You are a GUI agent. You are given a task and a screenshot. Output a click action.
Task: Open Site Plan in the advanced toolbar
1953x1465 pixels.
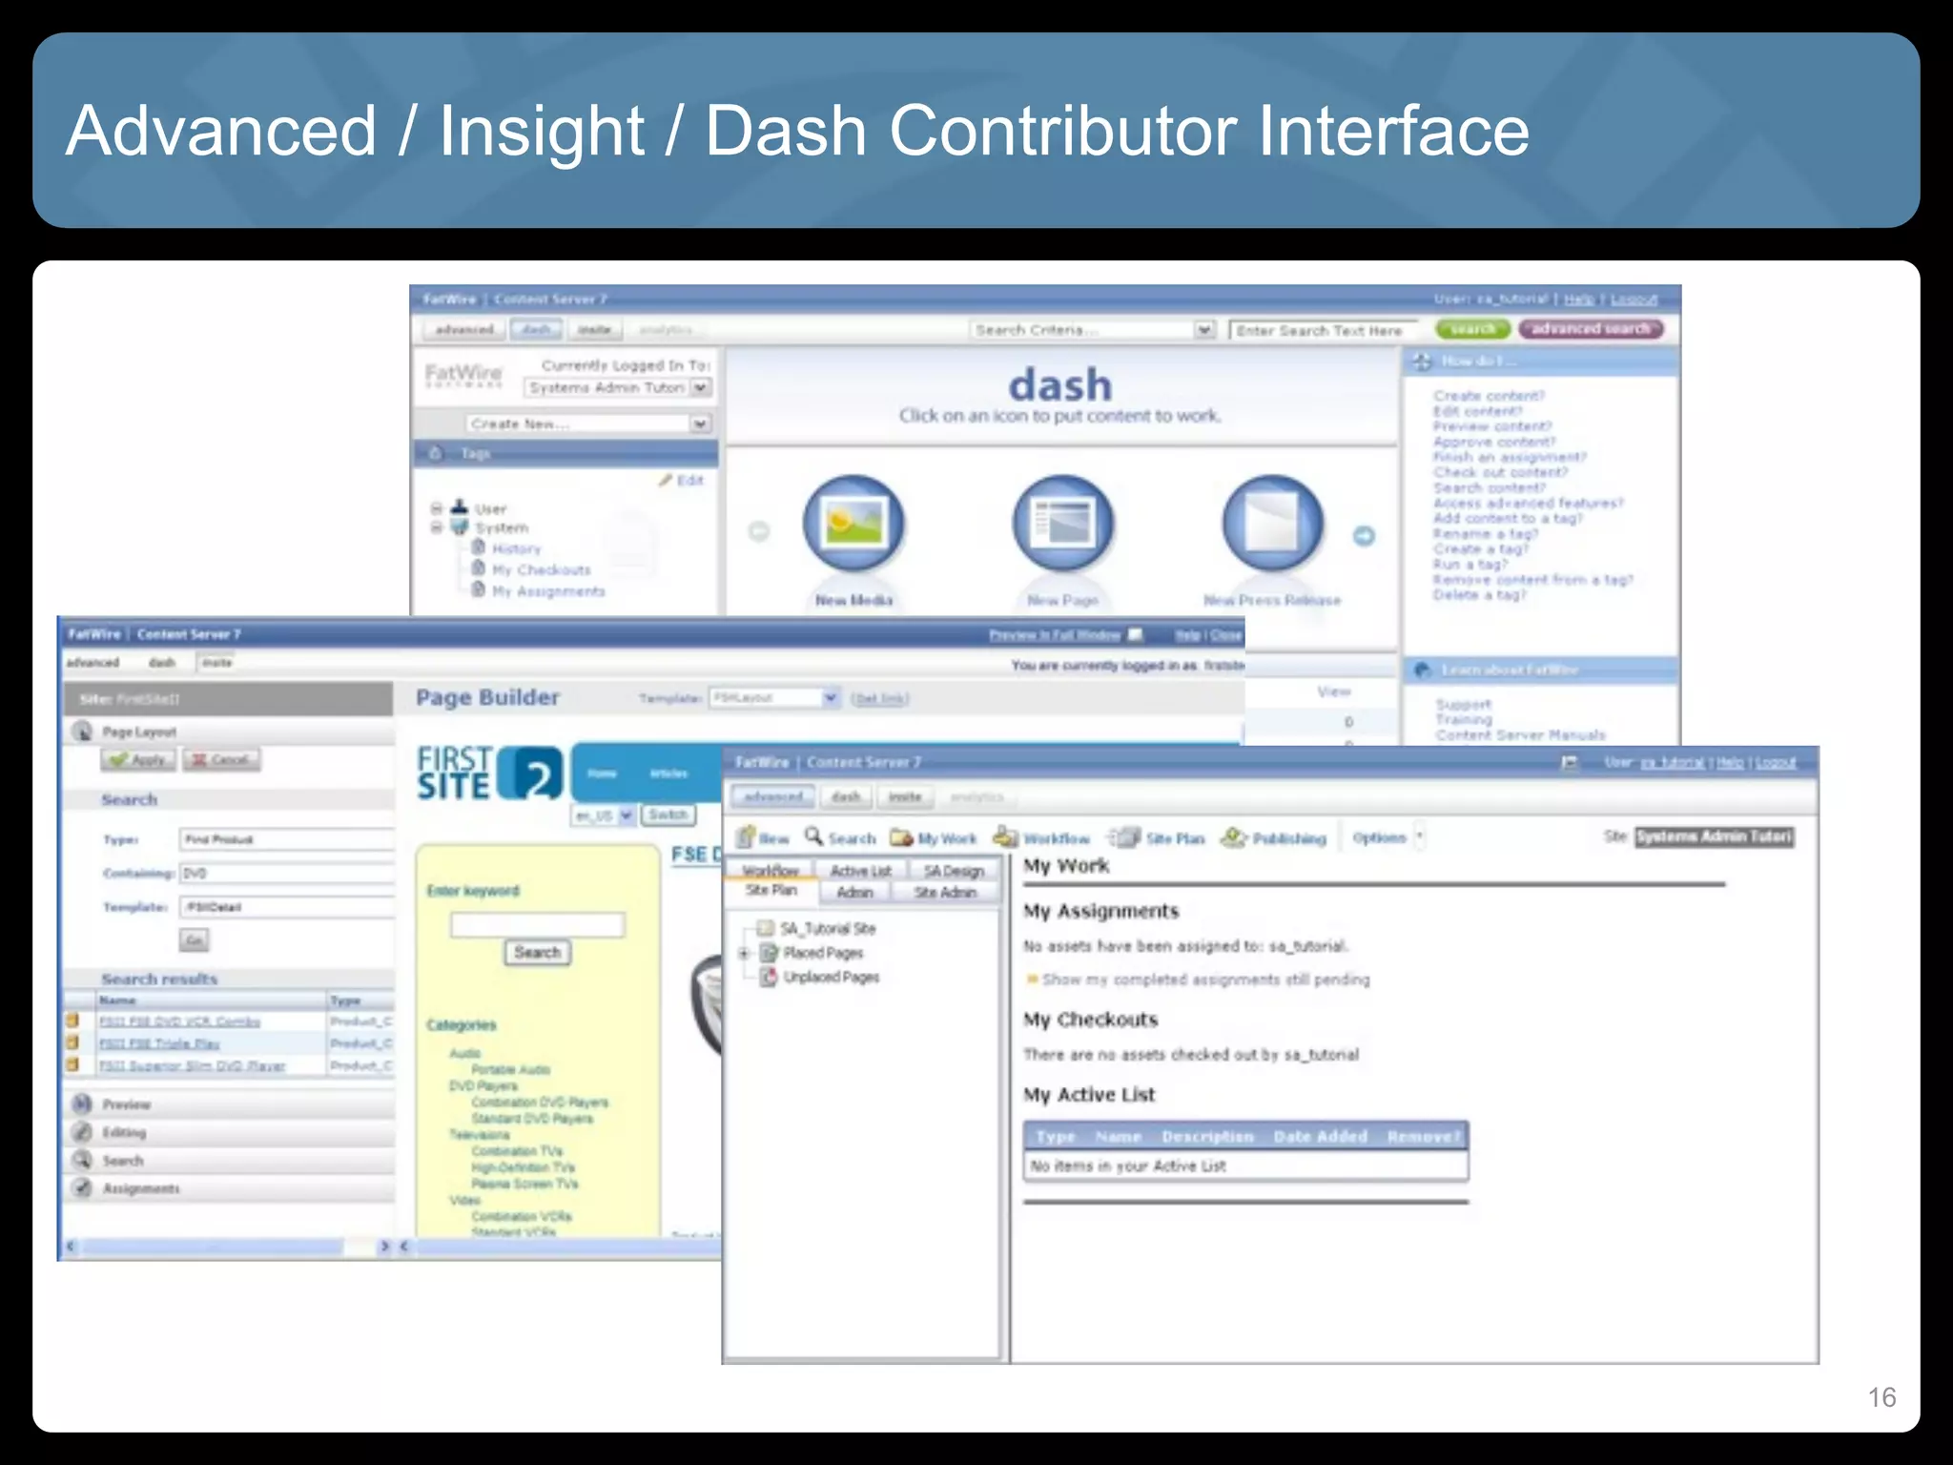[1158, 837]
